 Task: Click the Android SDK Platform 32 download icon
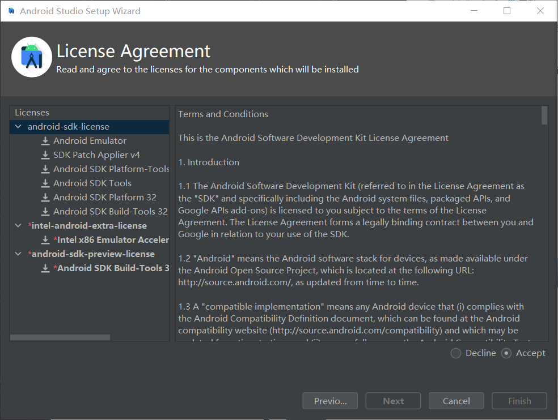[45, 197]
